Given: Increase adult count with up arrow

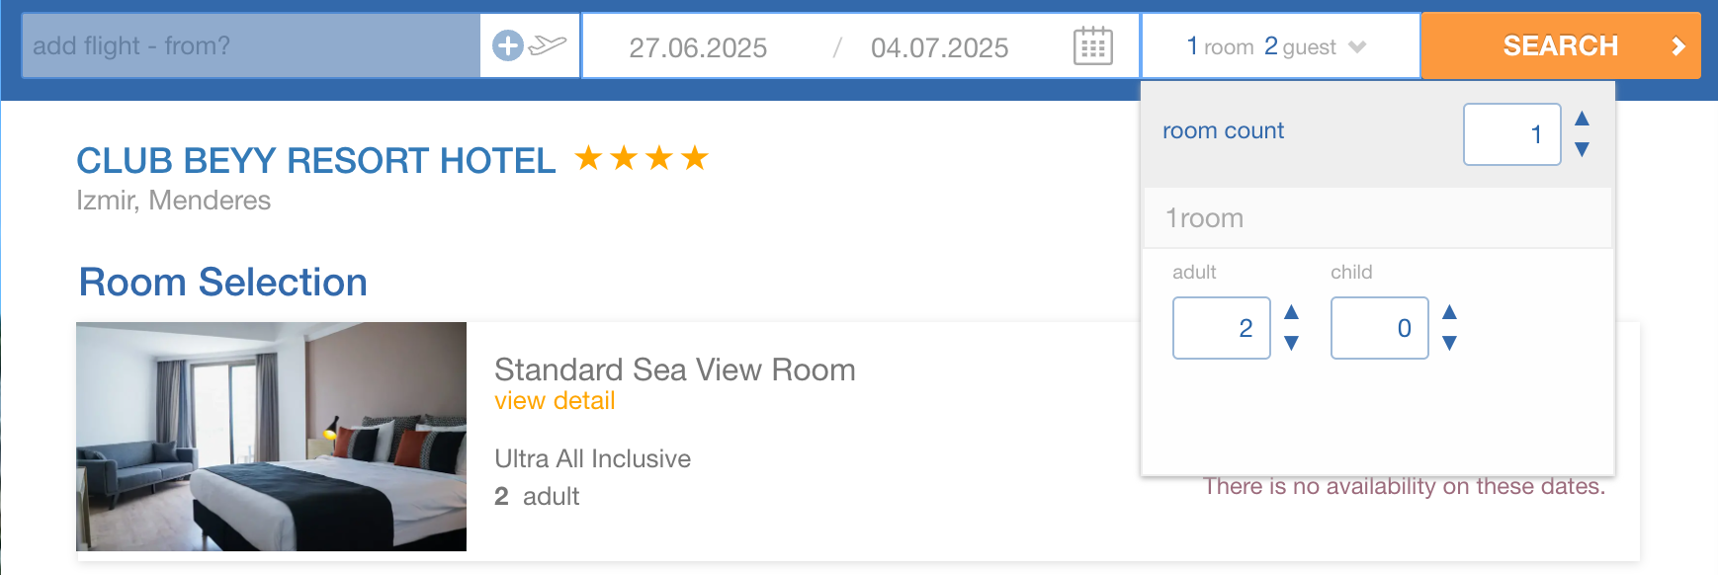Looking at the screenshot, I should tap(1291, 312).
